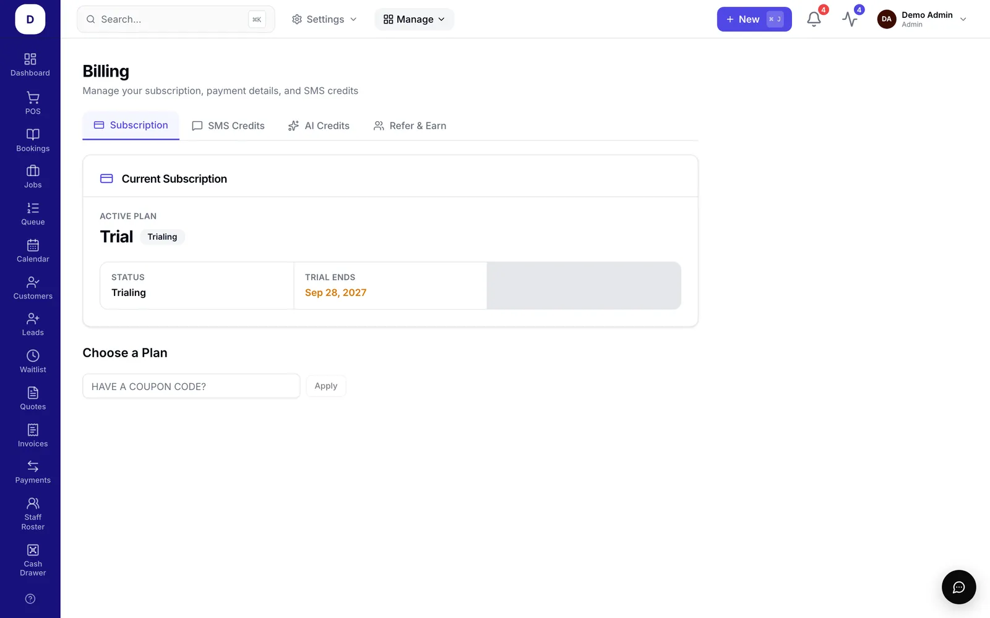Expand the Manage dropdown menu
Viewport: 990px width, 618px height.
414,19
